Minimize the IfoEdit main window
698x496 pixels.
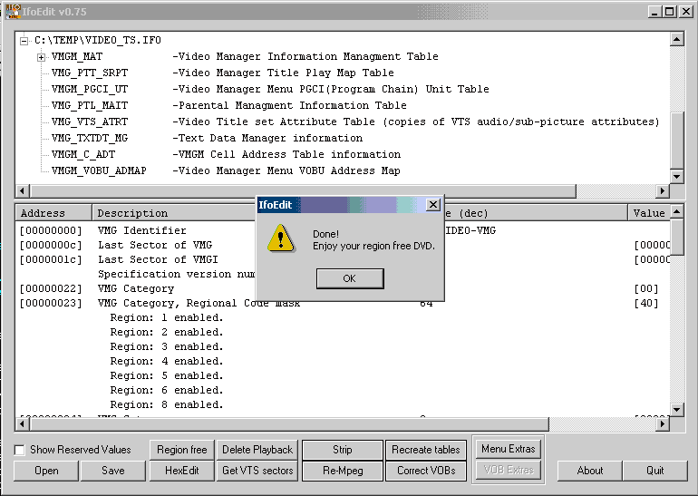coord(654,12)
